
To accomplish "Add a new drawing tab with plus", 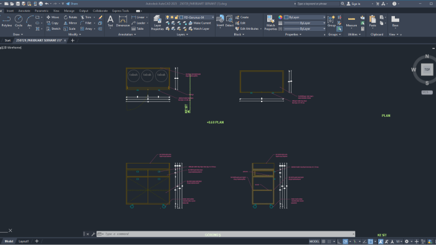I will pyautogui.click(x=73, y=40).
